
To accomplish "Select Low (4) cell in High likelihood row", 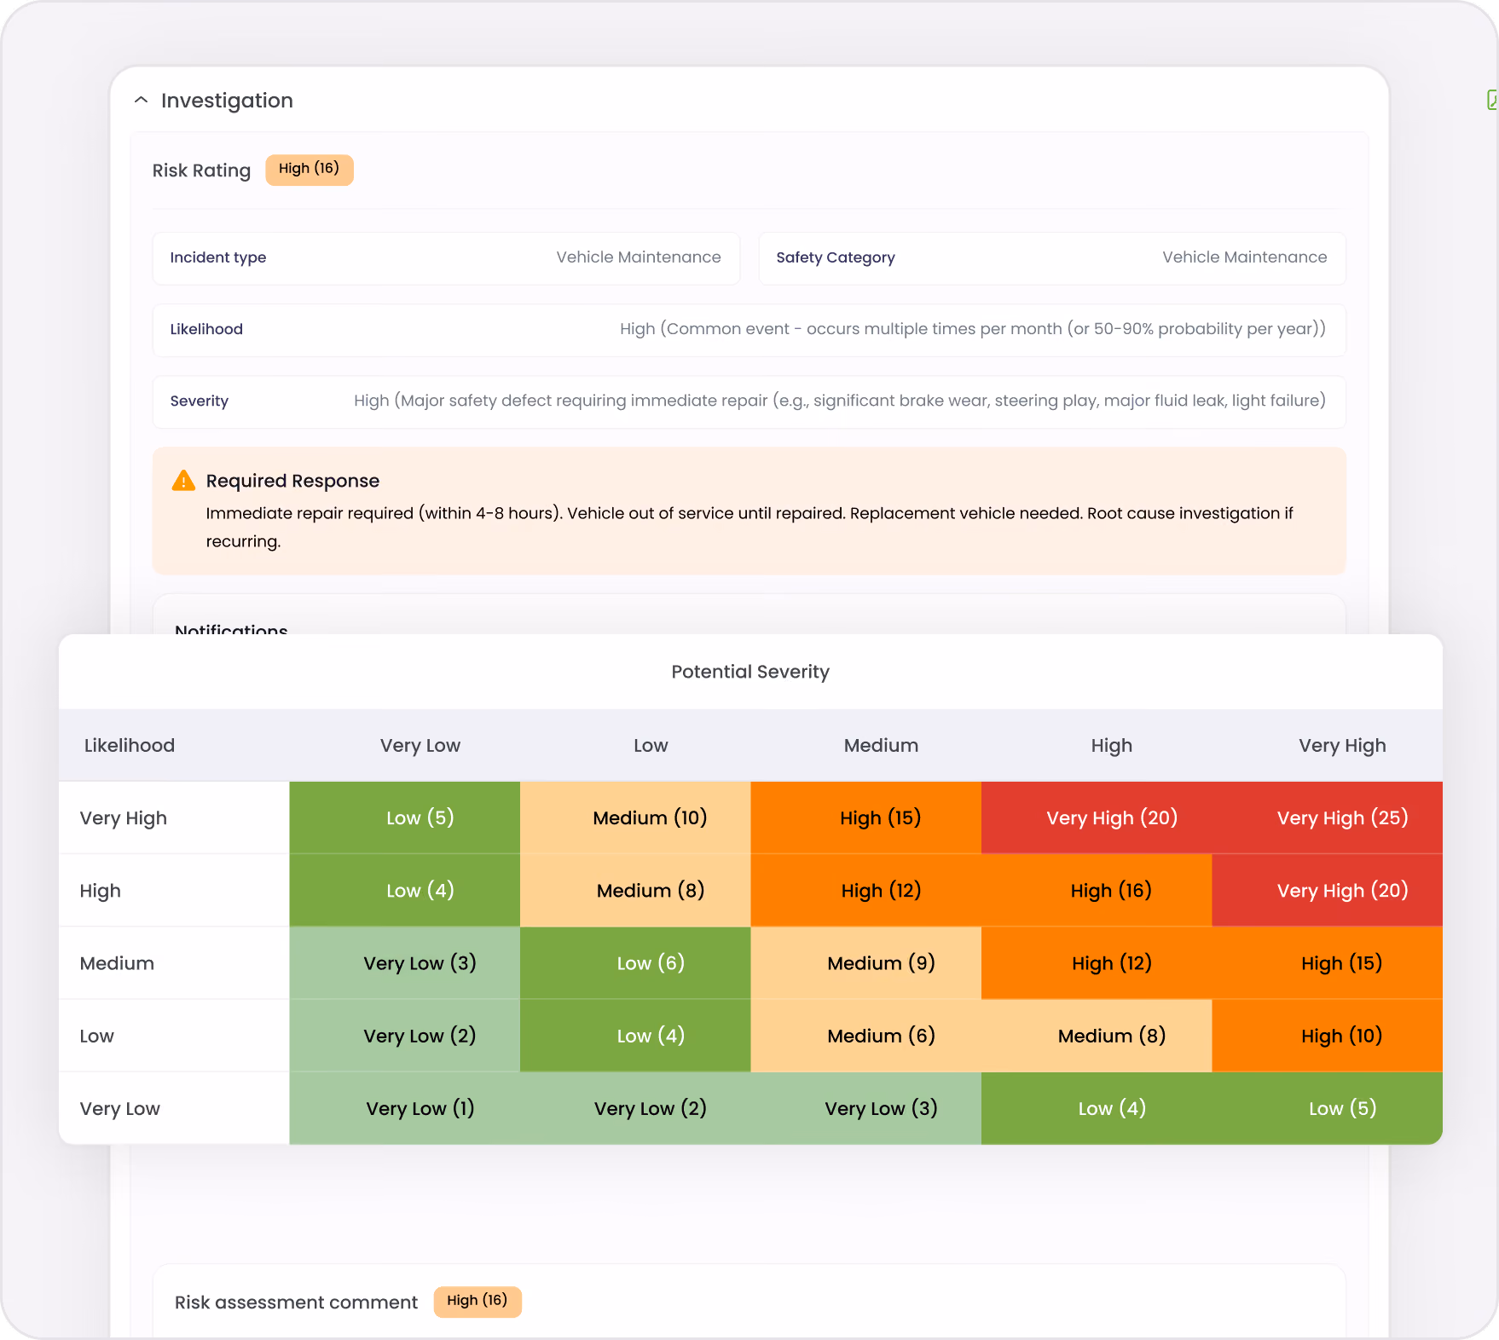I will point(405,890).
